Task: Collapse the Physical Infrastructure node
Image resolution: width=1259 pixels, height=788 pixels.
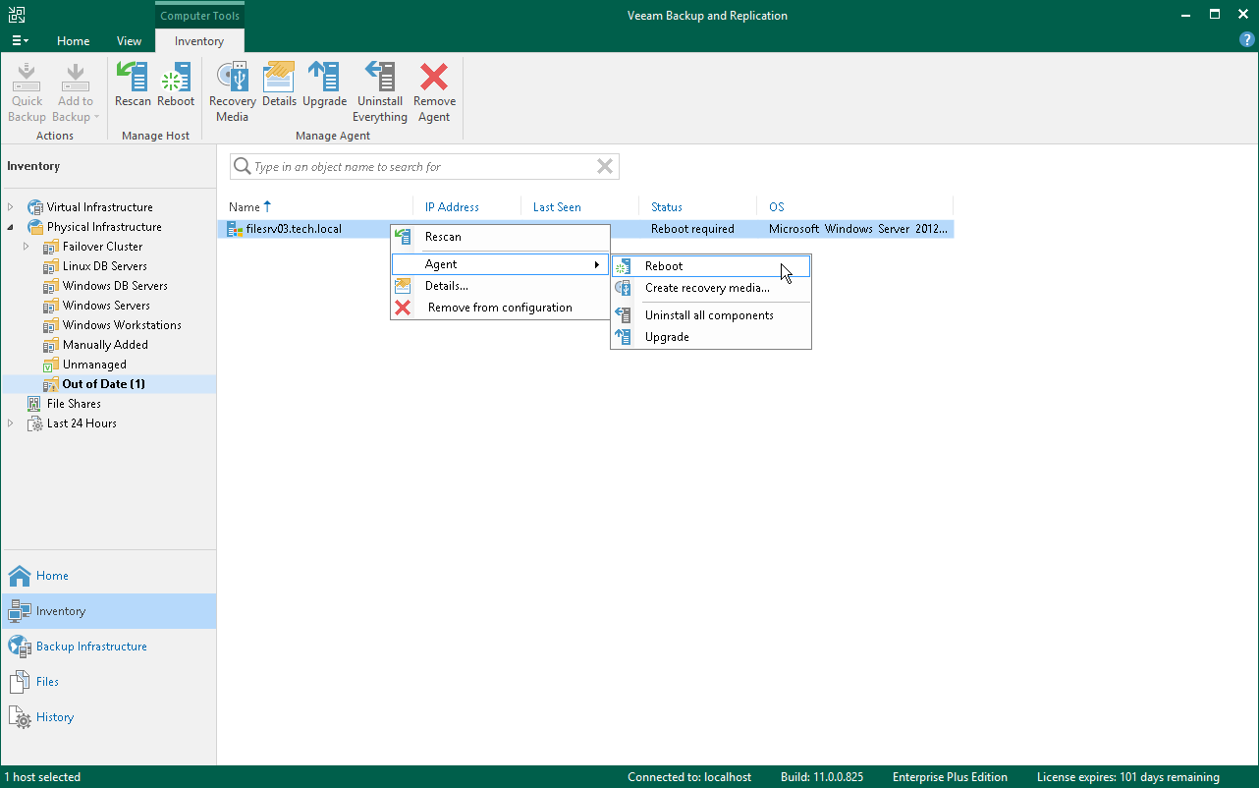Action: click(x=11, y=227)
